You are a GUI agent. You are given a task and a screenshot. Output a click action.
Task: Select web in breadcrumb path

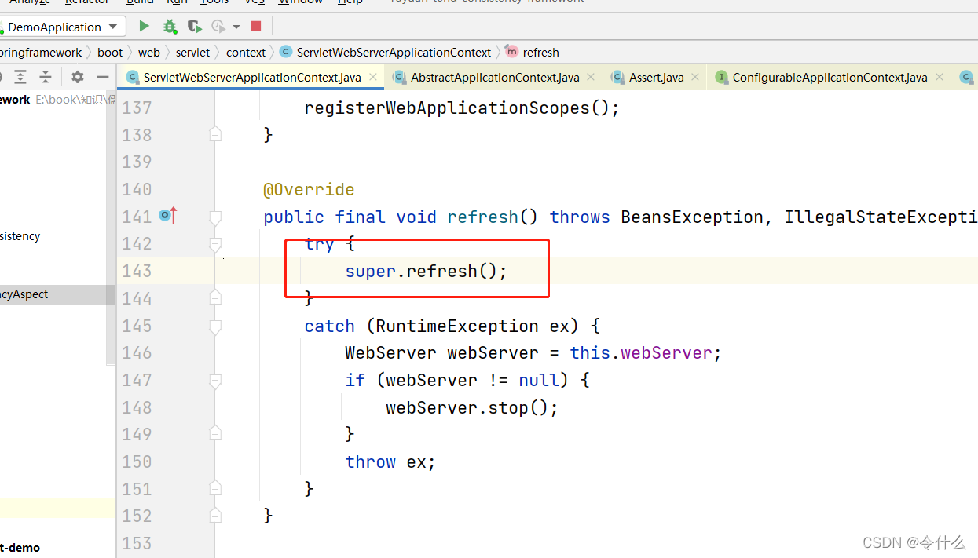pos(149,52)
